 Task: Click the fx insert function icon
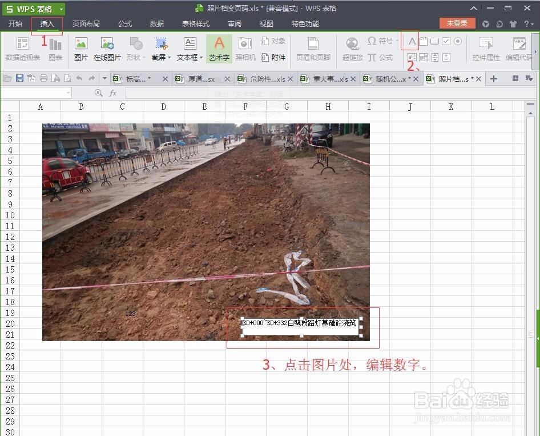[x=113, y=93]
